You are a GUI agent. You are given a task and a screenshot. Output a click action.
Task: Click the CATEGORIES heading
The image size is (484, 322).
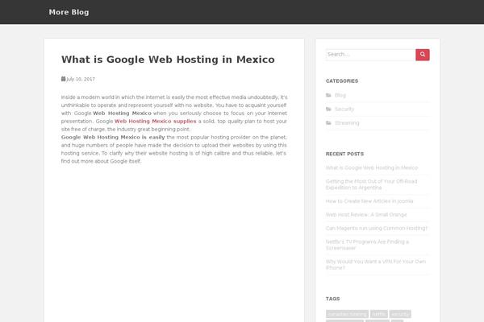pyautogui.click(x=342, y=81)
